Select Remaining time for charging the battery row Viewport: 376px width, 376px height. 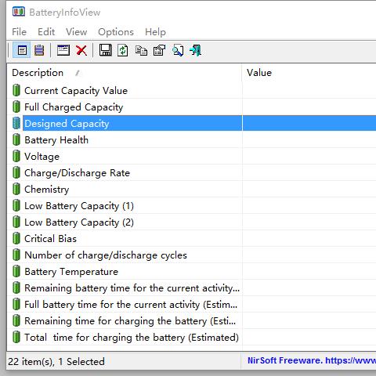[x=192, y=320]
